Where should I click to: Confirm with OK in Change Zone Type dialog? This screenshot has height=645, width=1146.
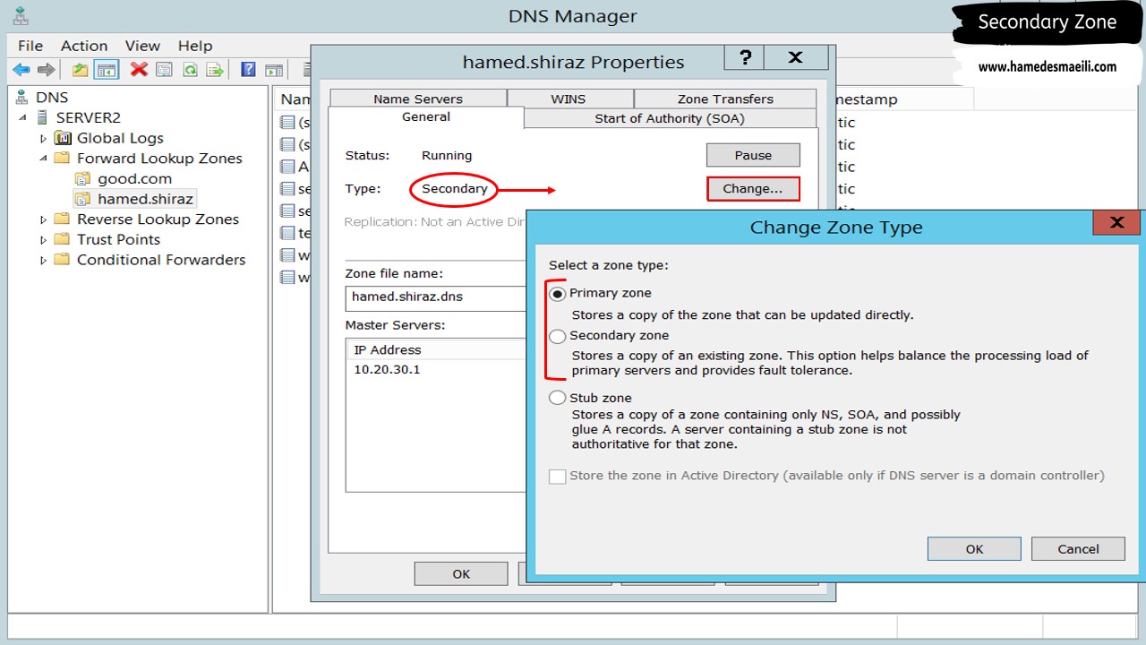coord(974,549)
